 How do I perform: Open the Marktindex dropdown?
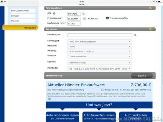click(x=100, y=69)
